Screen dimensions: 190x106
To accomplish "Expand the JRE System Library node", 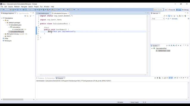I will (4, 34).
